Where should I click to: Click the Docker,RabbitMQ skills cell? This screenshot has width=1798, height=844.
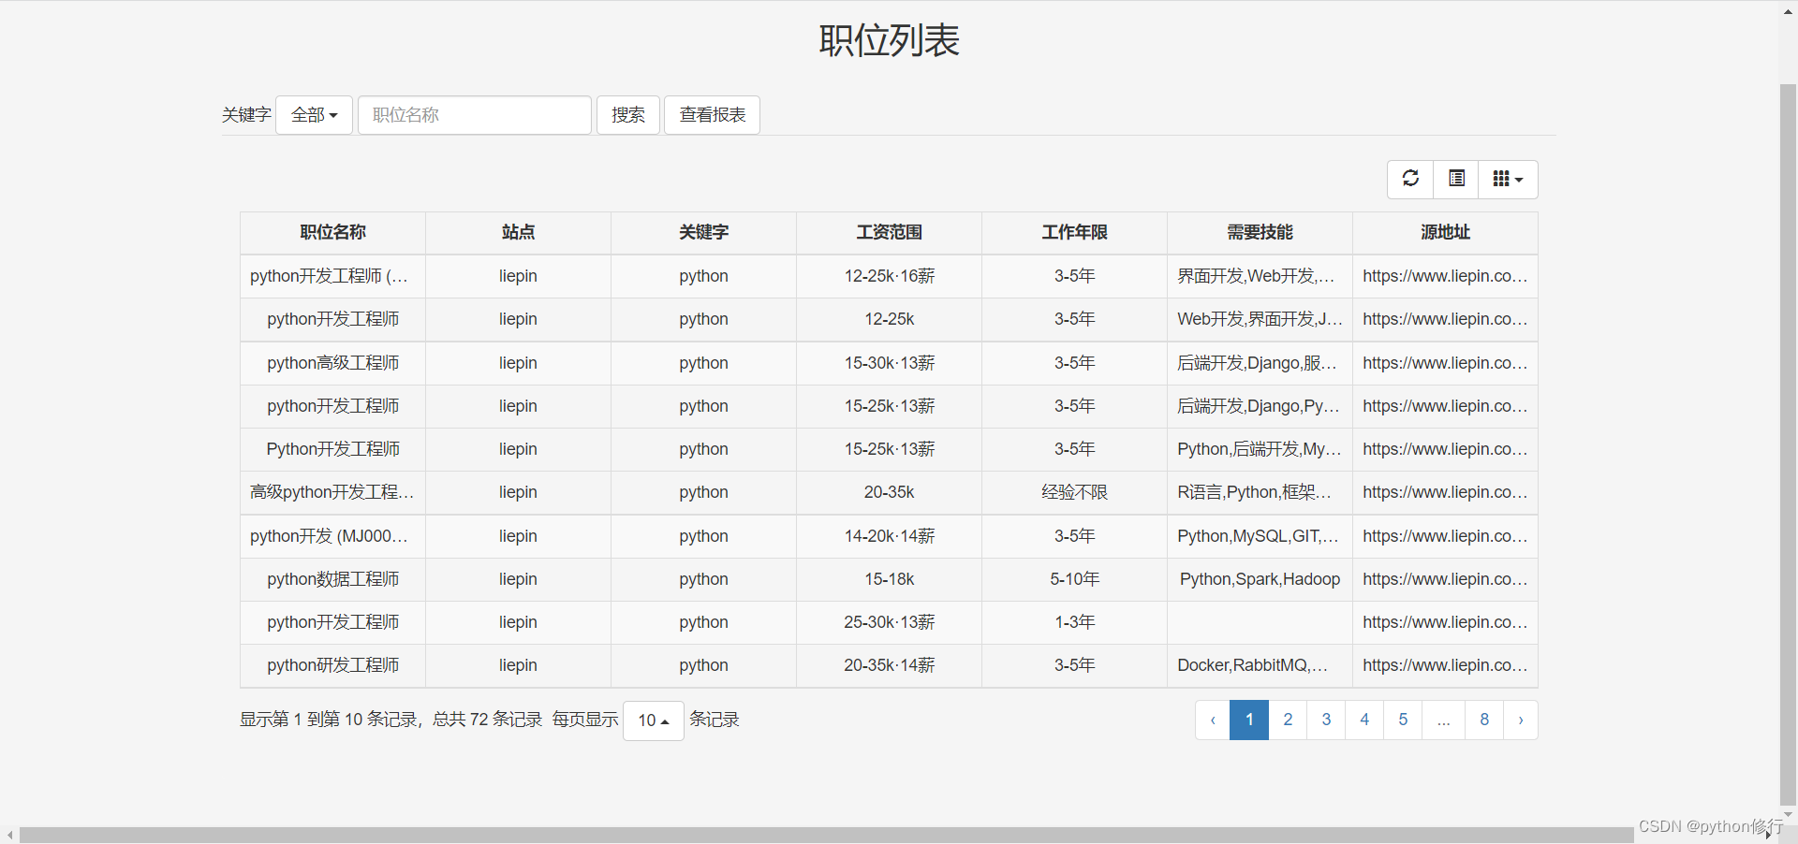[1260, 665]
